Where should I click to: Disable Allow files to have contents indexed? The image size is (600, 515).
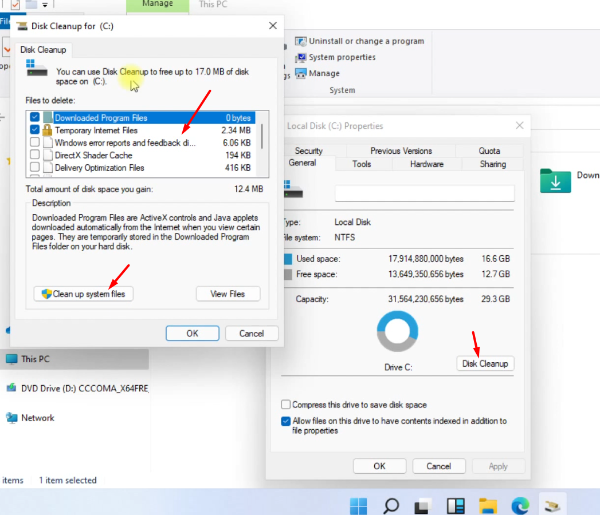285,421
